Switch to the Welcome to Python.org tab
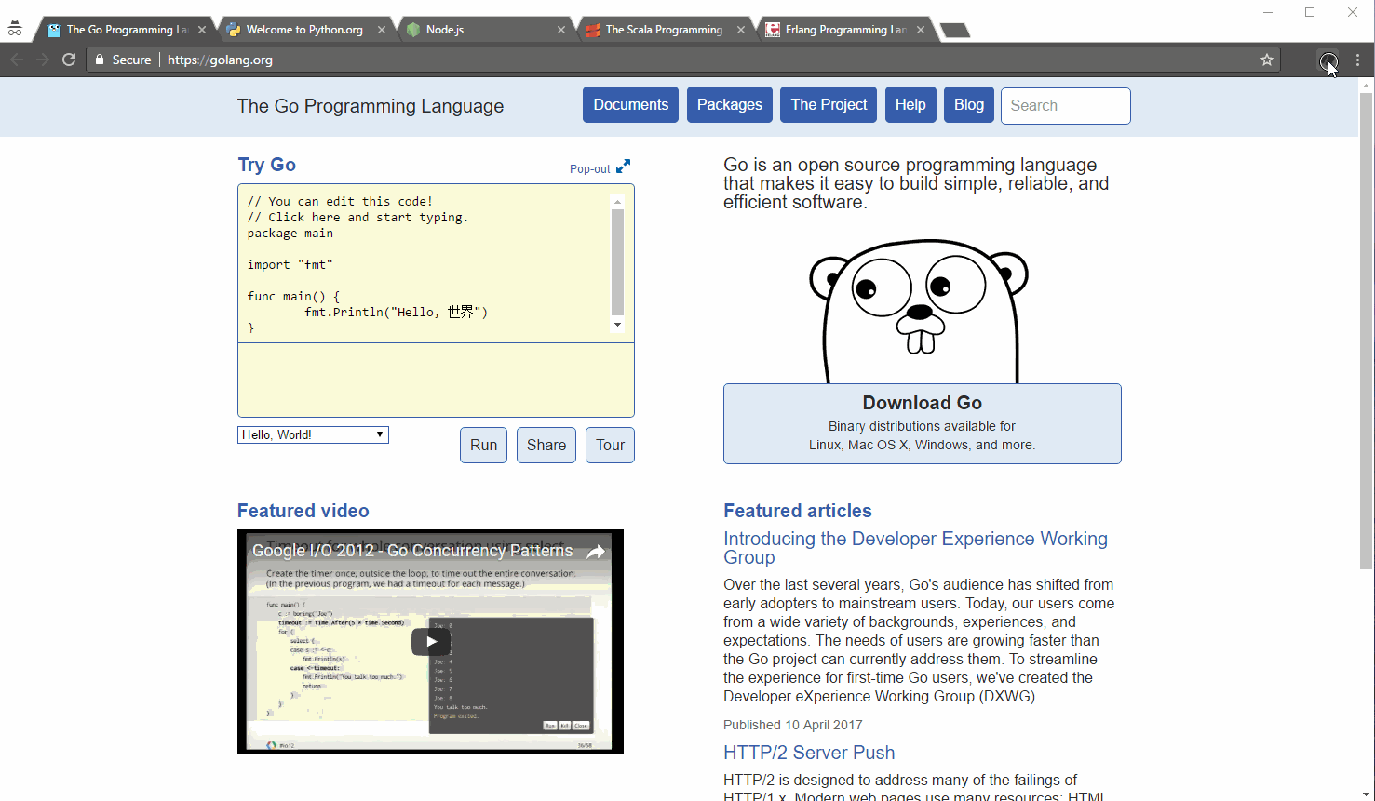This screenshot has height=801, width=1375. (304, 30)
